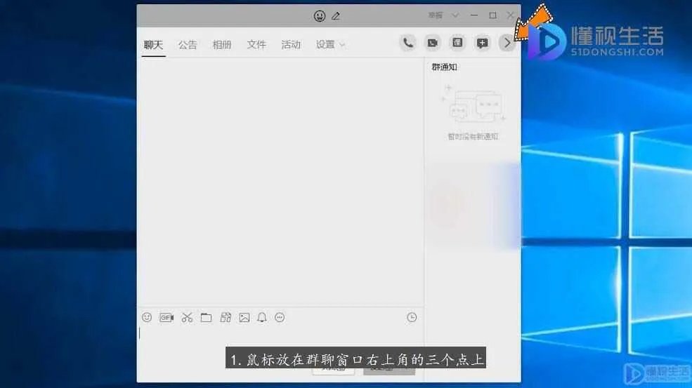Viewport: 692px width, 388px height.
Task: Click the bell notification icon
Action: [262, 317]
